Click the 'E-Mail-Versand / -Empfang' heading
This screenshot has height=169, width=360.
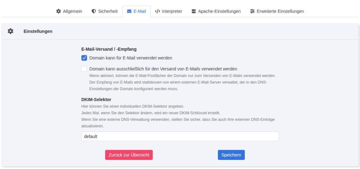[109, 49]
